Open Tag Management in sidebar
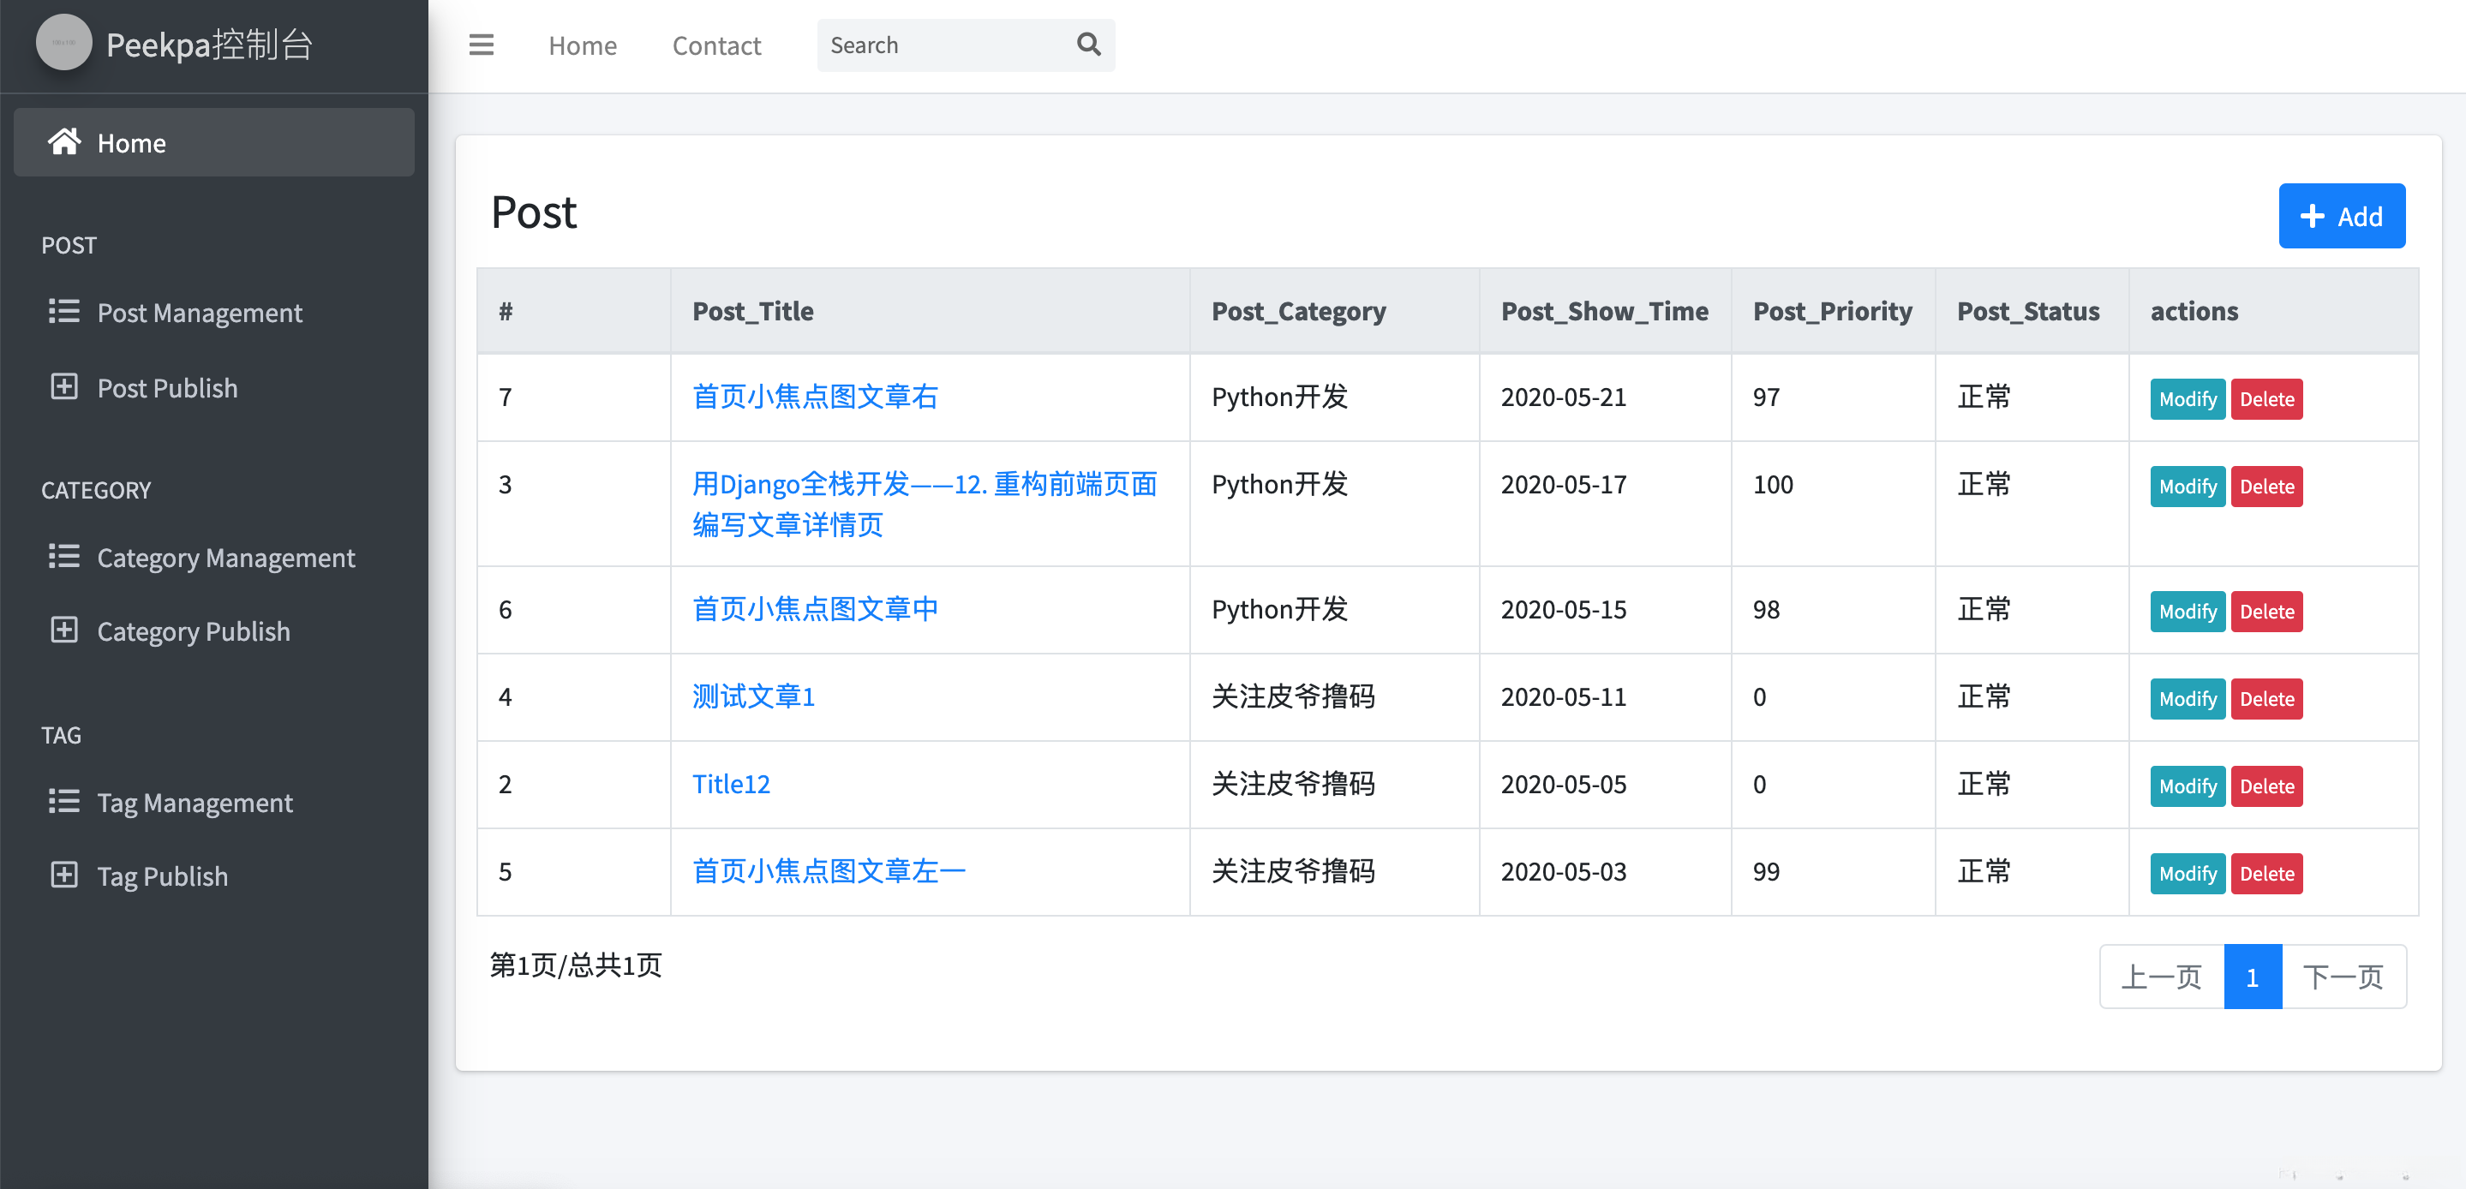The image size is (2466, 1189). (x=195, y=803)
